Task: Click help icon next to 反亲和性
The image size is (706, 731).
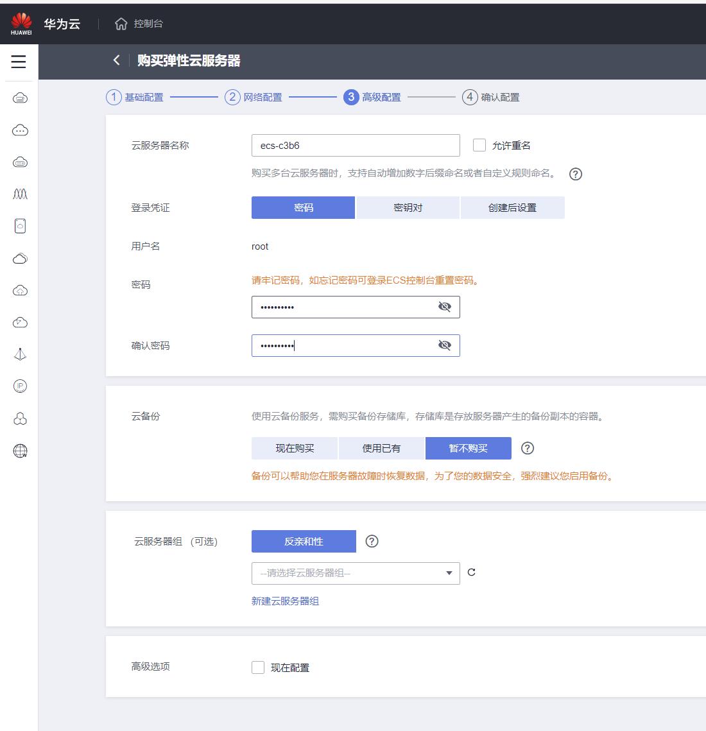Action: pos(372,541)
